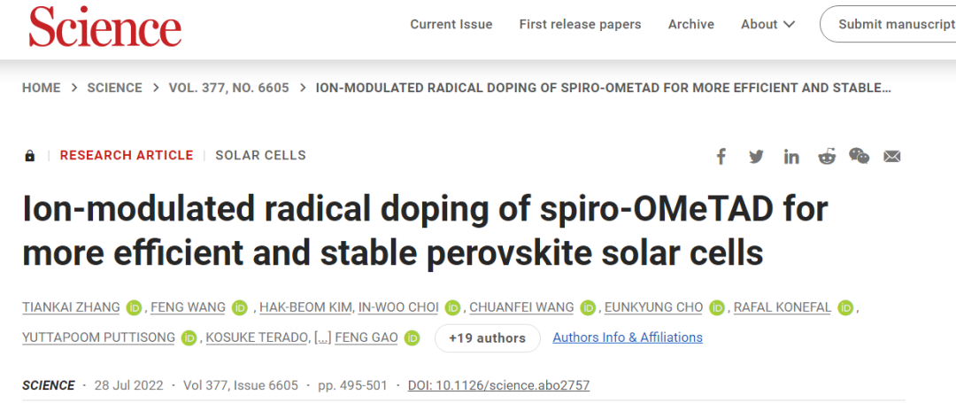
Task: Share on LinkedIn icon
Action: click(x=791, y=157)
